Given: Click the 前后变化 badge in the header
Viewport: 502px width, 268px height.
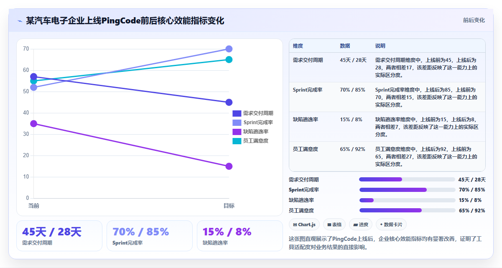Looking at the screenshot, I should (x=474, y=20).
